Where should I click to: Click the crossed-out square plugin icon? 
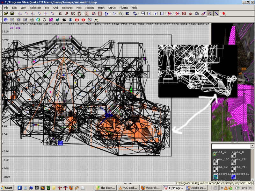tap(90, 20)
